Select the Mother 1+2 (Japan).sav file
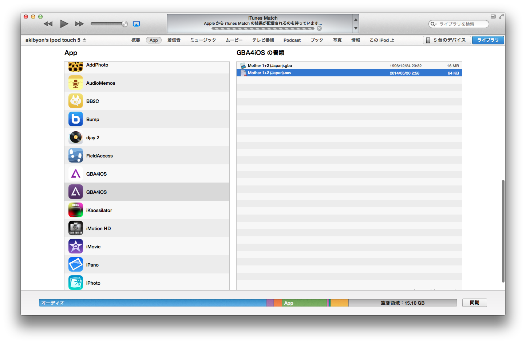The image size is (526, 344). pos(349,73)
